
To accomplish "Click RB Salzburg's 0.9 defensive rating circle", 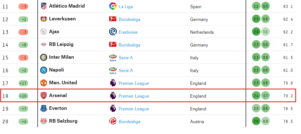I will click(265, 121).
